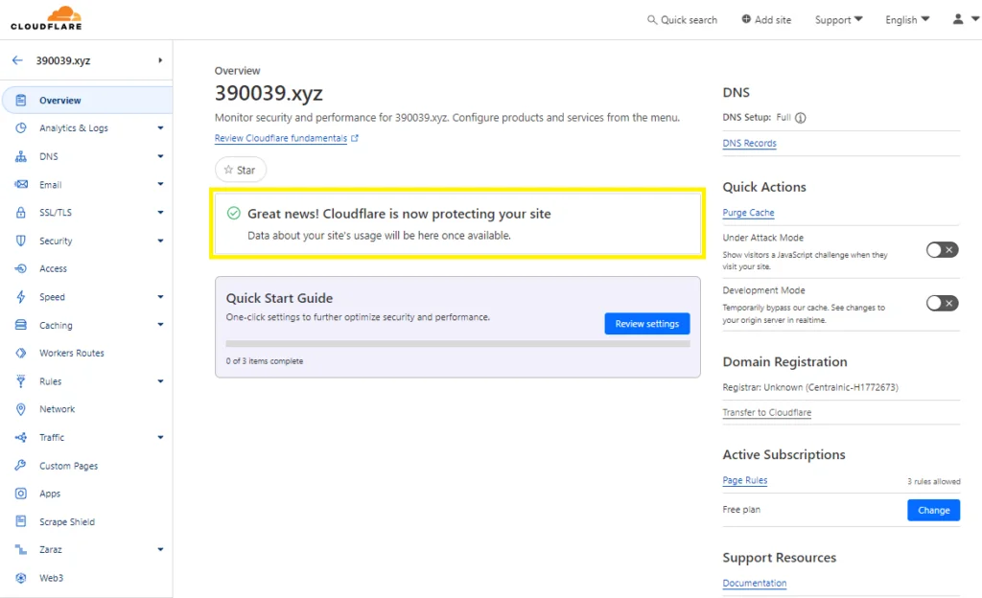
Task: Expand the 390039.xyz site selector arrow
Action: (160, 60)
